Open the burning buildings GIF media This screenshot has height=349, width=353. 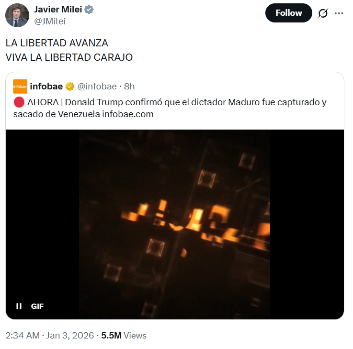175,224
